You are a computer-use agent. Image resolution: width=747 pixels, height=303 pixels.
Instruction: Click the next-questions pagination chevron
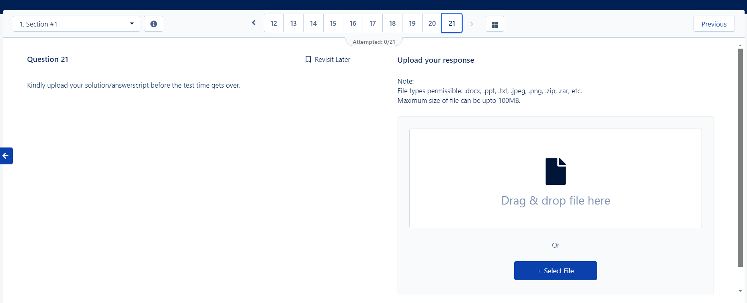coord(472,24)
